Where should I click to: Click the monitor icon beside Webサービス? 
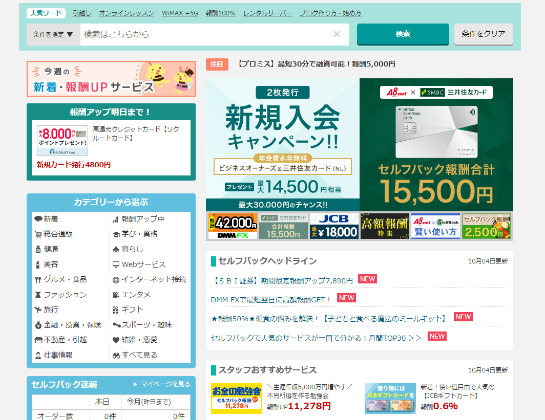(116, 264)
